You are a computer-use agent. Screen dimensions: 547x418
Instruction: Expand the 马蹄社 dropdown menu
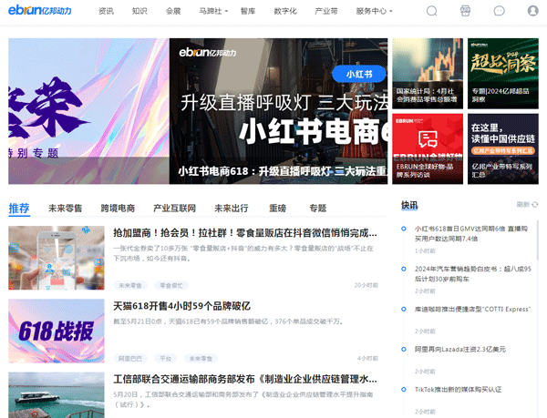point(213,11)
